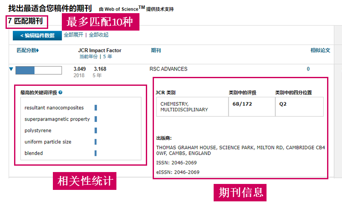
Task: Click the sort arrow next to 匹配分数
Action: click(x=38, y=51)
